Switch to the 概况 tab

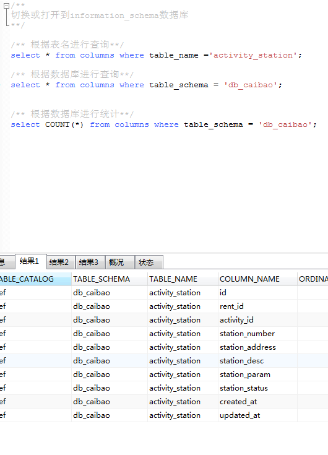[120, 262]
